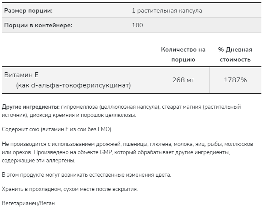The image size is (264, 210).
Task: Click the "% Дневная стоимость" column header
Action: [235, 55]
